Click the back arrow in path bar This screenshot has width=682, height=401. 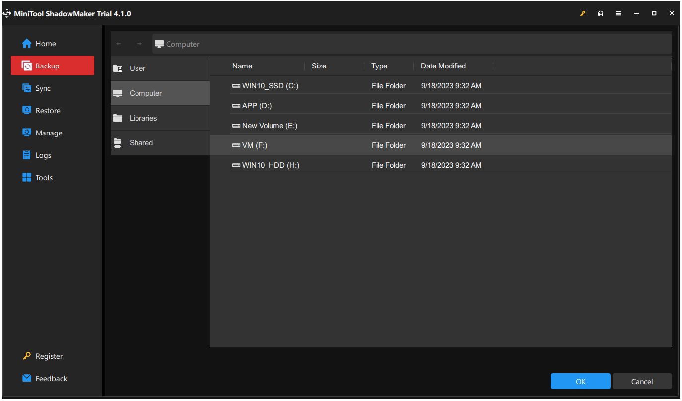(x=119, y=44)
